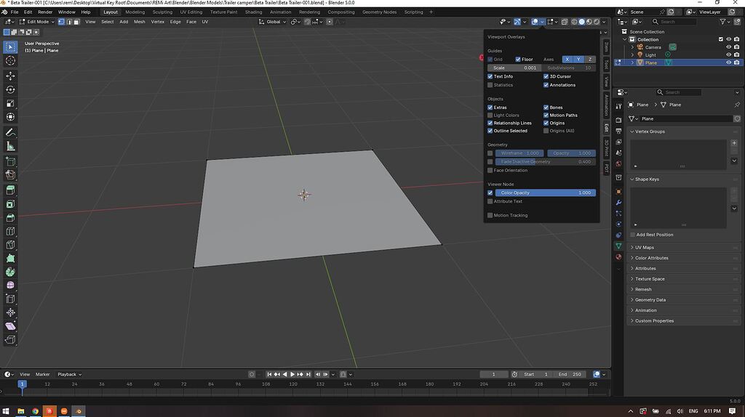
Task: Open the Object Data properties tab icon
Action: point(618,246)
